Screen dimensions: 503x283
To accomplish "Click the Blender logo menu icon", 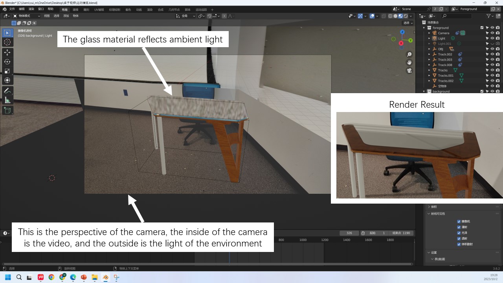I will [x=4, y=9].
